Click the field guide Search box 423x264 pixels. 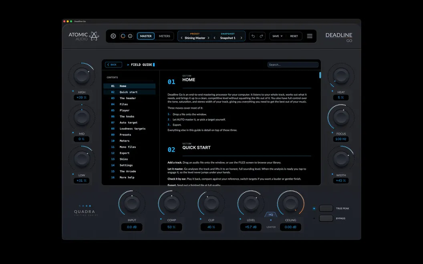click(x=293, y=65)
